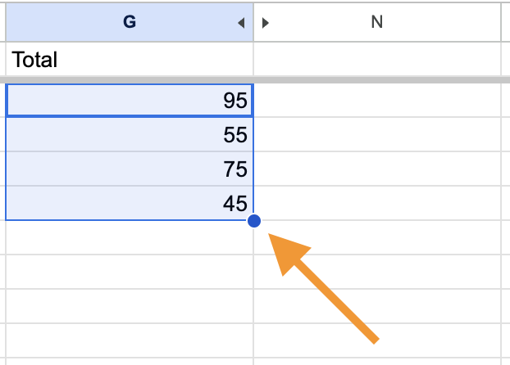The width and height of the screenshot is (510, 365).
Task: Select the cell with value 45
Action: (x=129, y=204)
